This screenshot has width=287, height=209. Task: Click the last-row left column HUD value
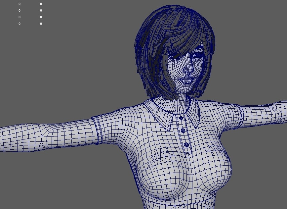coord(20,24)
